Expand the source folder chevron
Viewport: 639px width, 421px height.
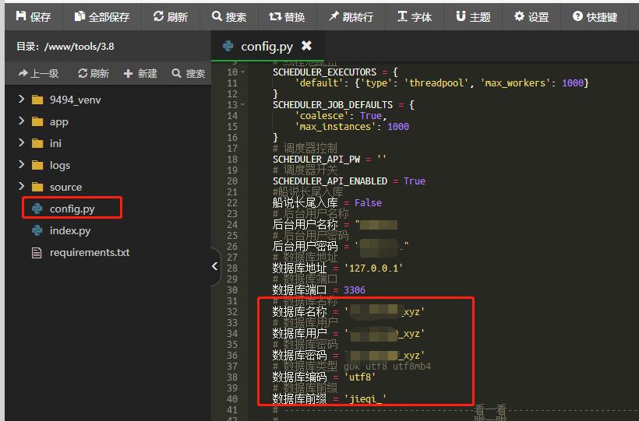21,187
